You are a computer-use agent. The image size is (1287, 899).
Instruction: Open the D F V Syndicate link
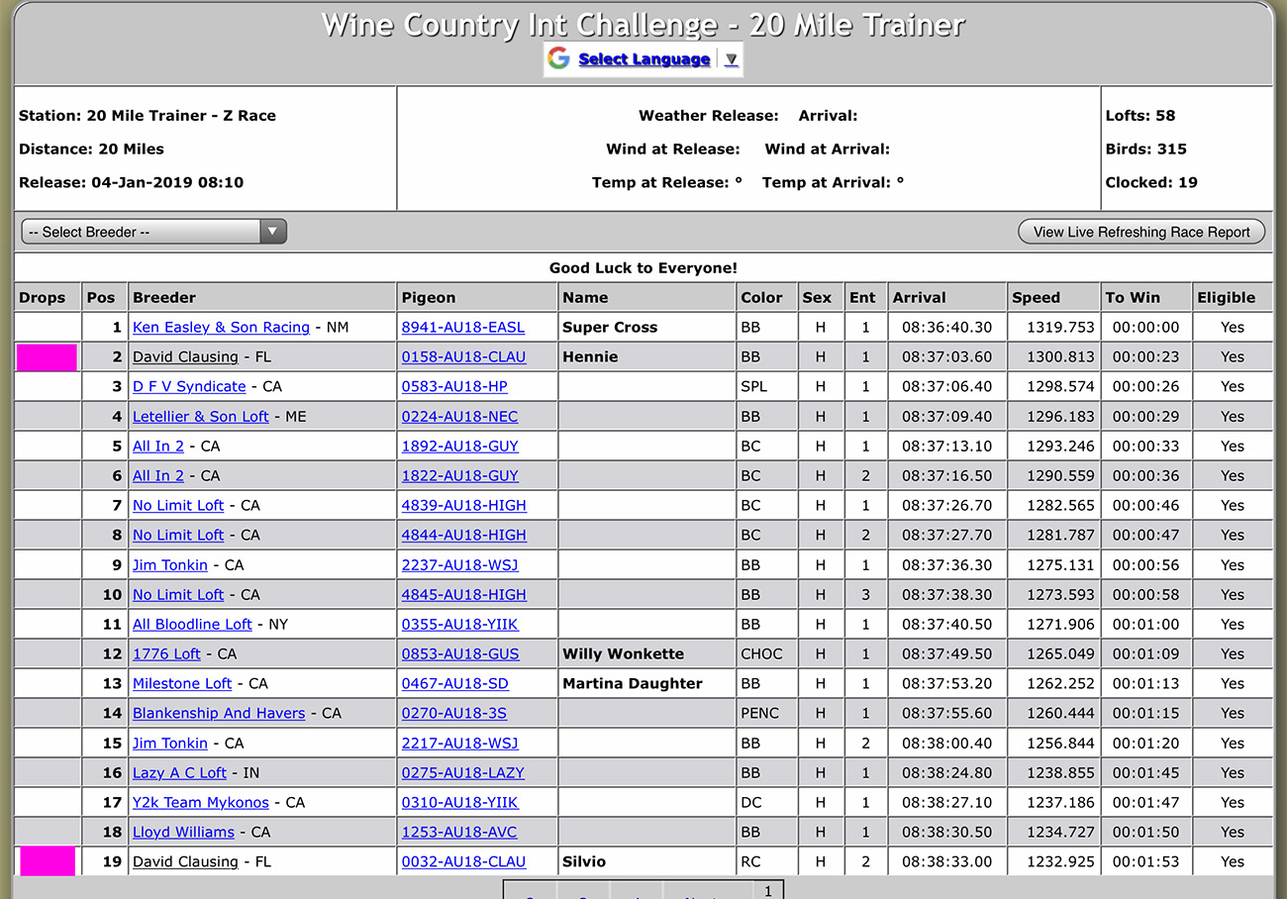[189, 387]
